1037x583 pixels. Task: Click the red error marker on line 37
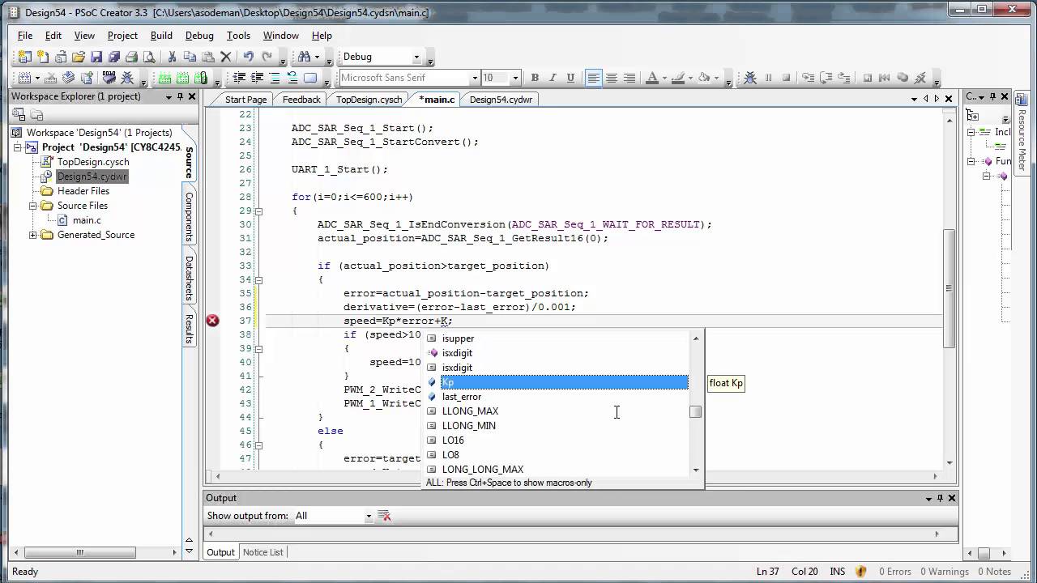(x=212, y=321)
